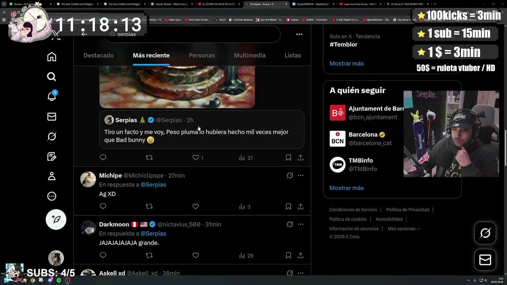Expand Más opciones in footer
The width and height of the screenshot is (507, 285).
click(404, 229)
